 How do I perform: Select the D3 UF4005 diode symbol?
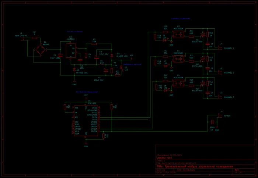coord(74,70)
